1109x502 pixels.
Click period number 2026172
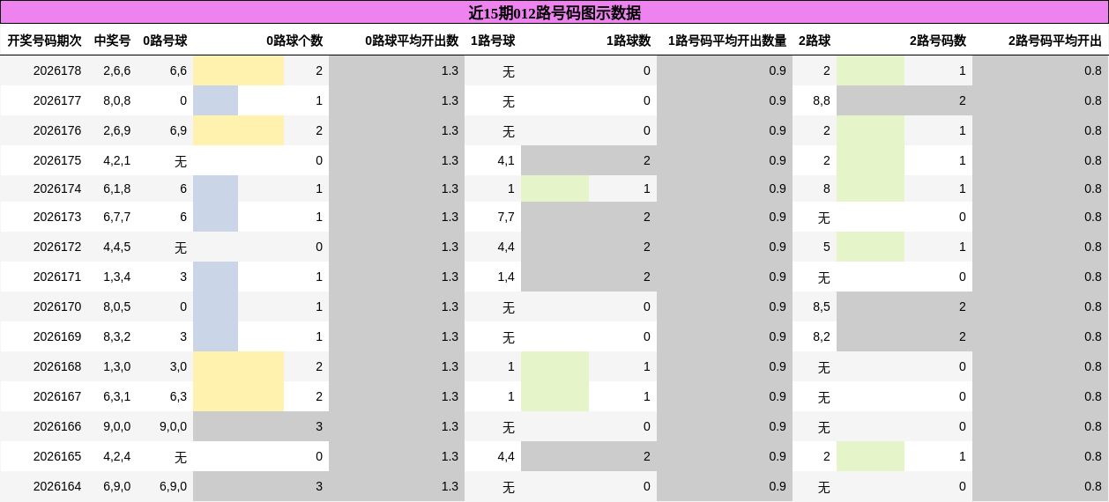(x=57, y=247)
